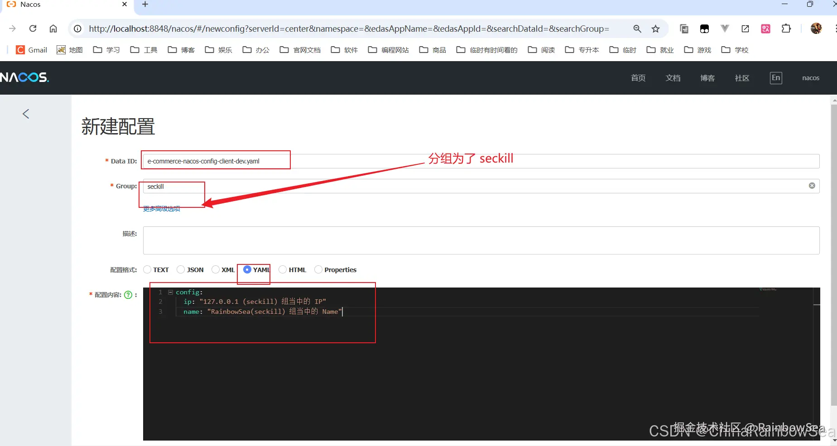837x446 pixels.
Task: Click the page vertical scrollbar
Action: pos(834,254)
